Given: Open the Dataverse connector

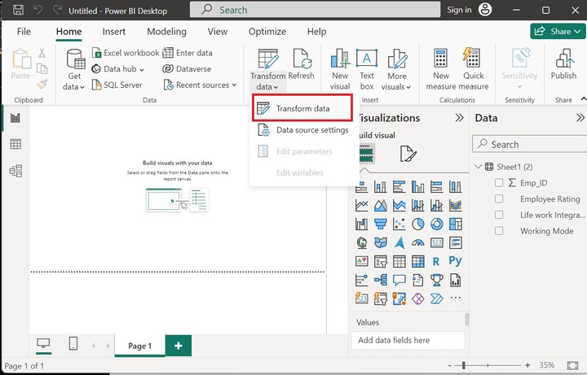Looking at the screenshot, I should click(x=187, y=69).
